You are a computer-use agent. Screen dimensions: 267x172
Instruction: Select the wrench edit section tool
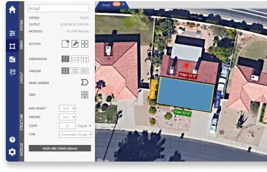(75, 44)
